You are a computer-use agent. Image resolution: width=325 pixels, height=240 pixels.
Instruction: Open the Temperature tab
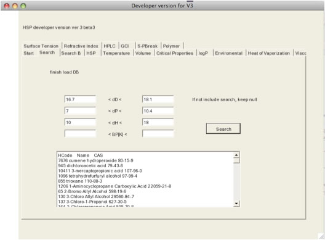click(x=116, y=53)
